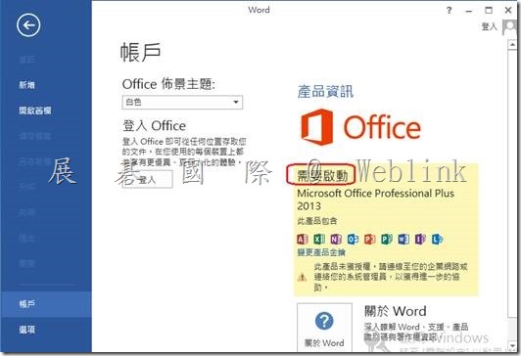Close the Word window
This screenshot has height=356, width=521.
508,11
